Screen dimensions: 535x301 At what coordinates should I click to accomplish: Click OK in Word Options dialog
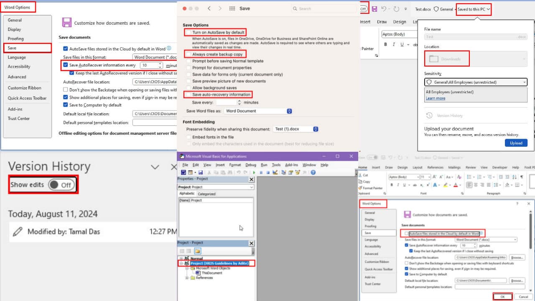point(503,296)
